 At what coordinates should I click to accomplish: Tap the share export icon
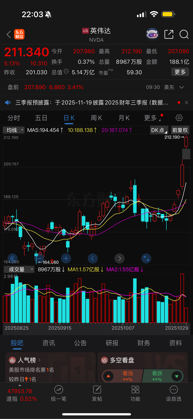click(x=169, y=34)
